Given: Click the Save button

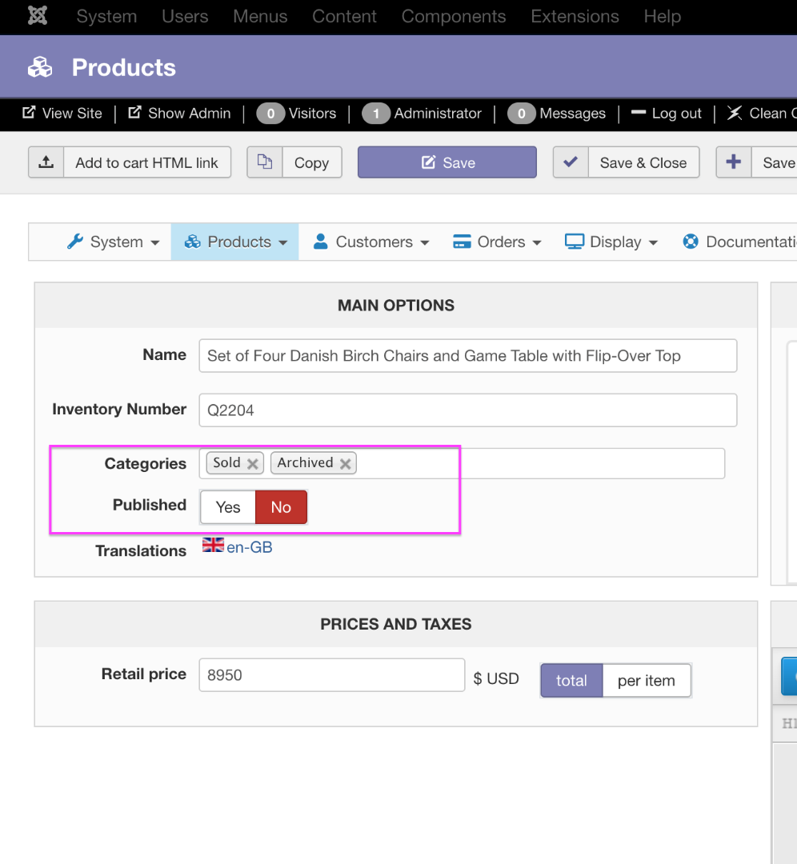Looking at the screenshot, I should coord(447,162).
